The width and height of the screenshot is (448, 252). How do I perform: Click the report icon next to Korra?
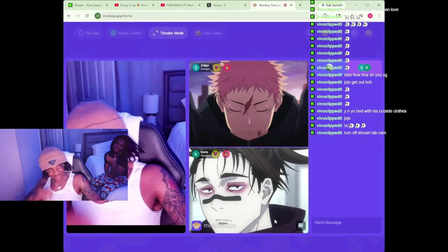pyautogui.click(x=226, y=154)
